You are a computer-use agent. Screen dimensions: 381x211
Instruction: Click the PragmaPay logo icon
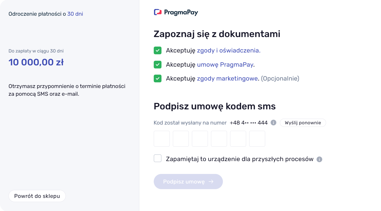point(158,12)
